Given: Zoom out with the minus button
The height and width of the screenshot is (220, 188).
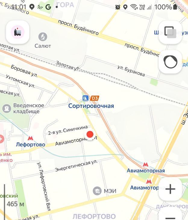Looking at the screenshot, I should [170, 214].
